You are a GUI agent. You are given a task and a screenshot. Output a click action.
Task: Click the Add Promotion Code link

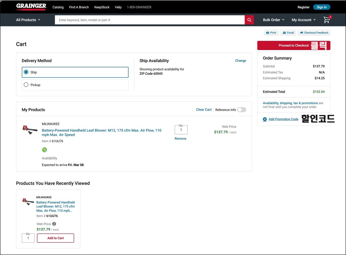pos(283,119)
